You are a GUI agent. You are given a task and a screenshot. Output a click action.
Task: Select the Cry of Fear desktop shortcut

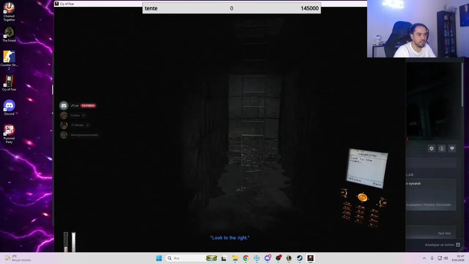click(x=9, y=83)
